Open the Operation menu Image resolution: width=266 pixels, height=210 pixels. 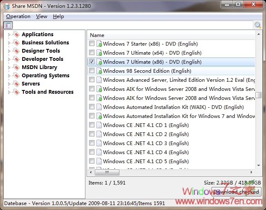[18, 16]
